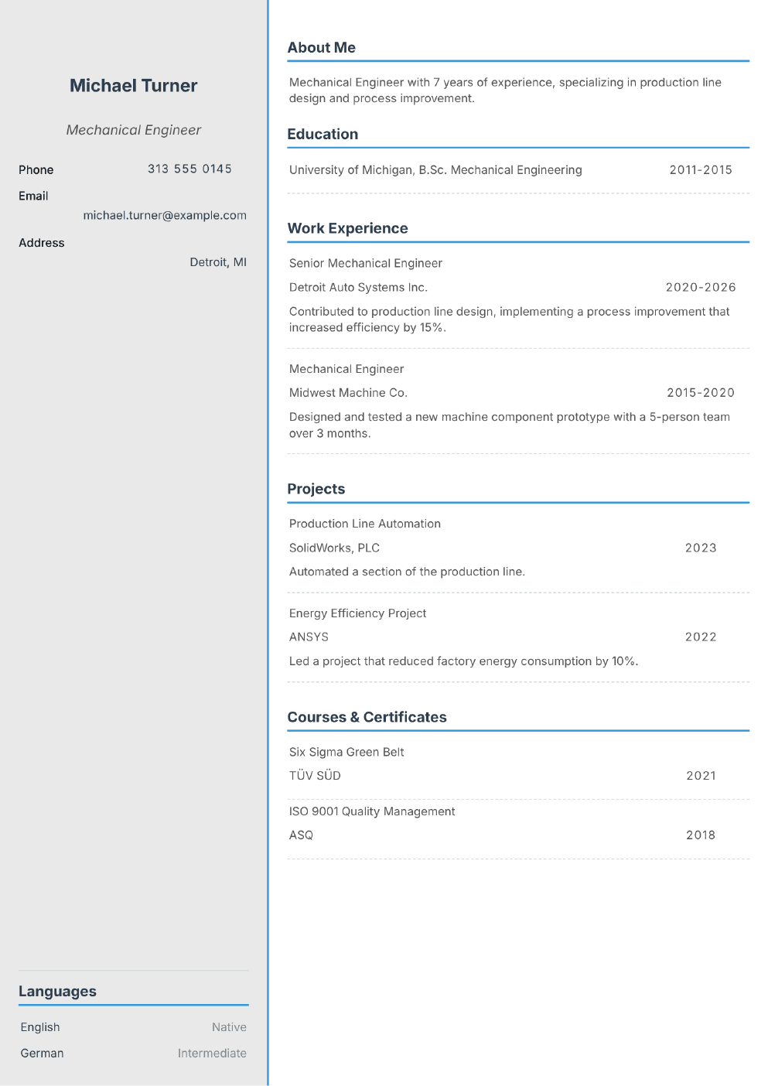Click the 2021 certificate year
This screenshot has height=1086, width=768.
tap(701, 775)
